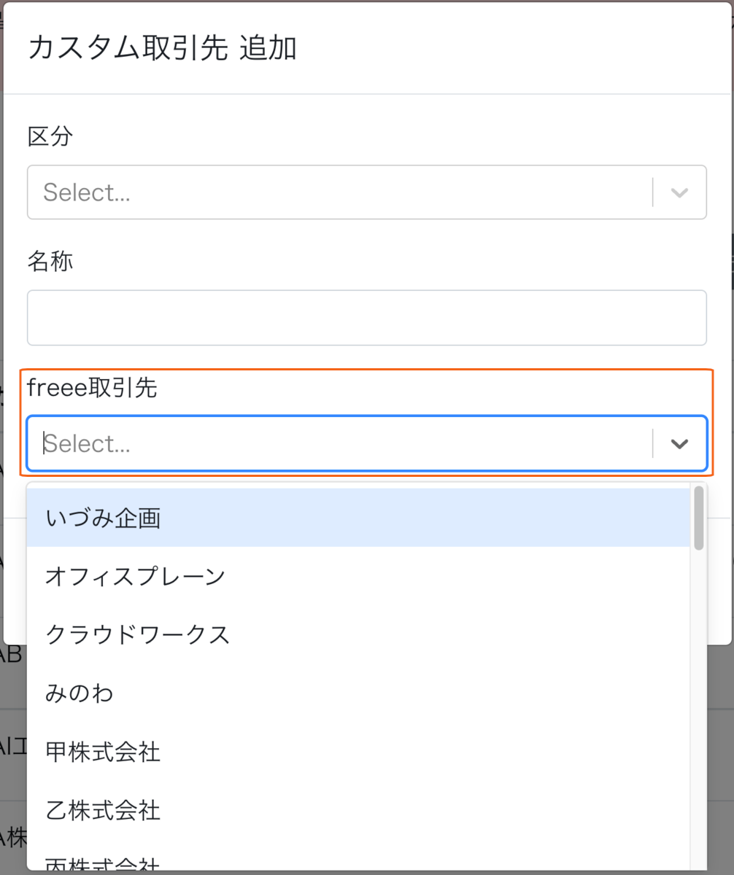Click the 名称 field label
734x875 pixels.
tap(50, 261)
